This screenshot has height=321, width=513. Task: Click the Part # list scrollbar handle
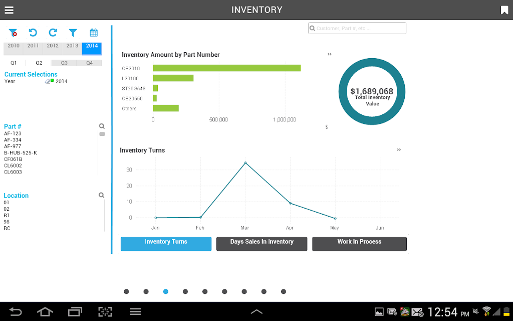(x=102, y=134)
